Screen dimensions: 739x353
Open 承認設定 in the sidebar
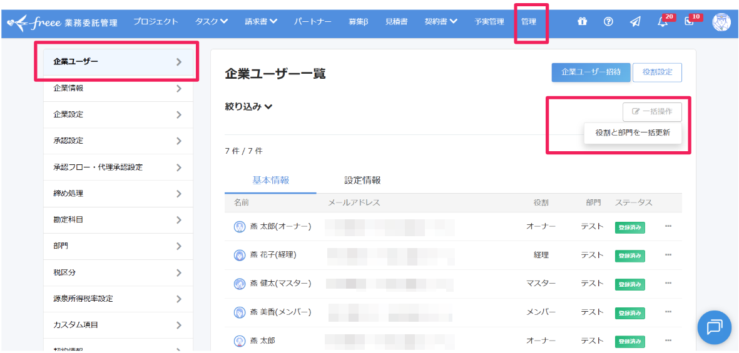pyautogui.click(x=118, y=141)
